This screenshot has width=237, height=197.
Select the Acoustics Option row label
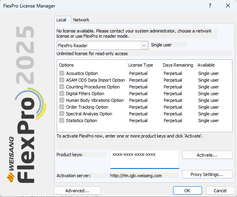(82, 73)
